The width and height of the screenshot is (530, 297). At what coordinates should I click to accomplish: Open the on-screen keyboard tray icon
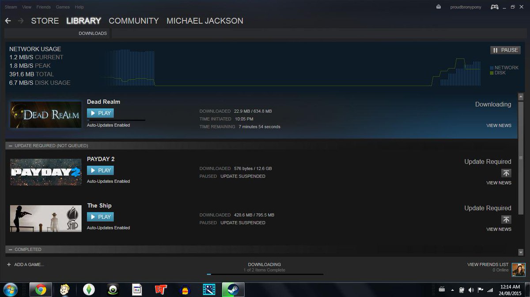tap(442, 290)
